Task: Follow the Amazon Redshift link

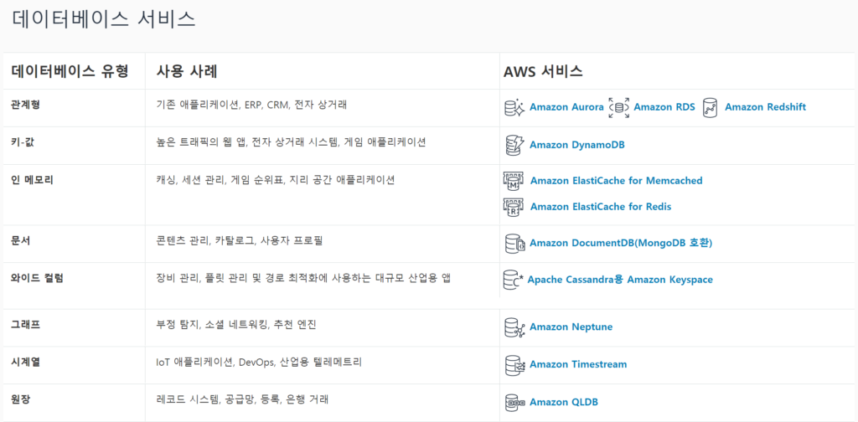Action: click(765, 107)
